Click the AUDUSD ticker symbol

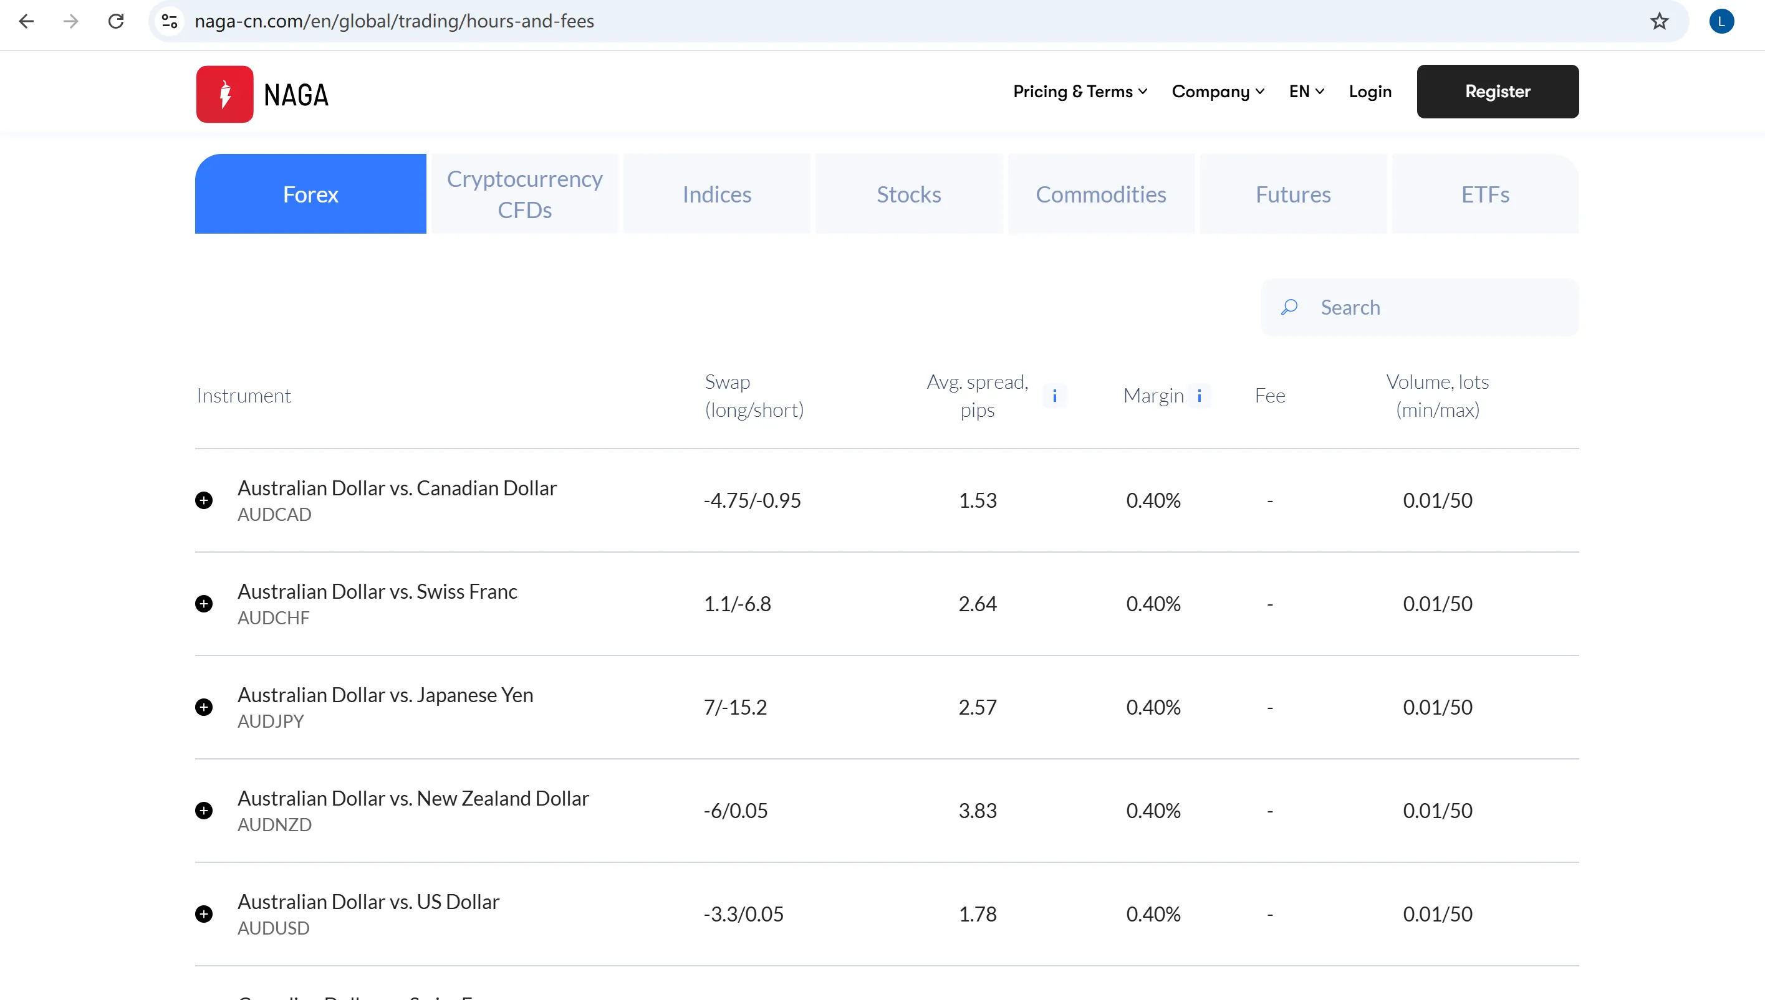pos(274,928)
